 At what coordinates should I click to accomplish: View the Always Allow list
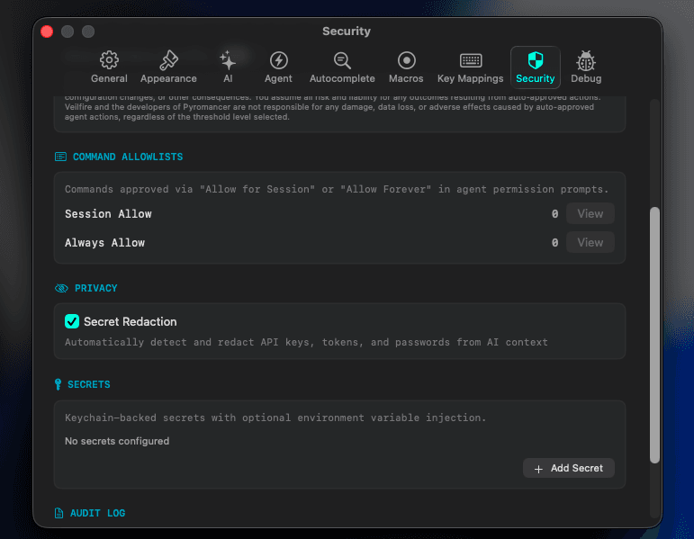pos(590,243)
